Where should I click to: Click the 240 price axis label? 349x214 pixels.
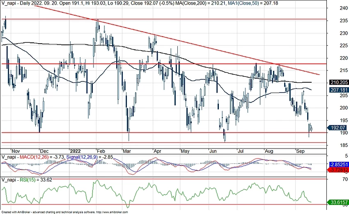[344, 8]
